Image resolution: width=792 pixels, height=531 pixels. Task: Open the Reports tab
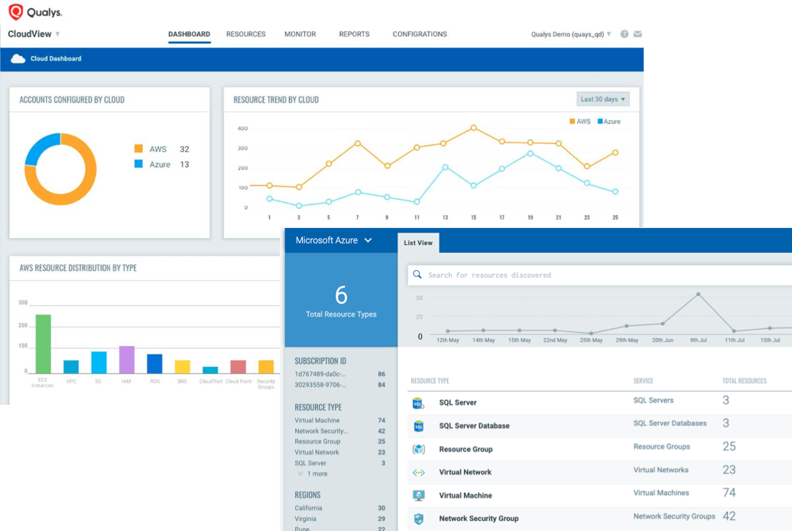[354, 34]
